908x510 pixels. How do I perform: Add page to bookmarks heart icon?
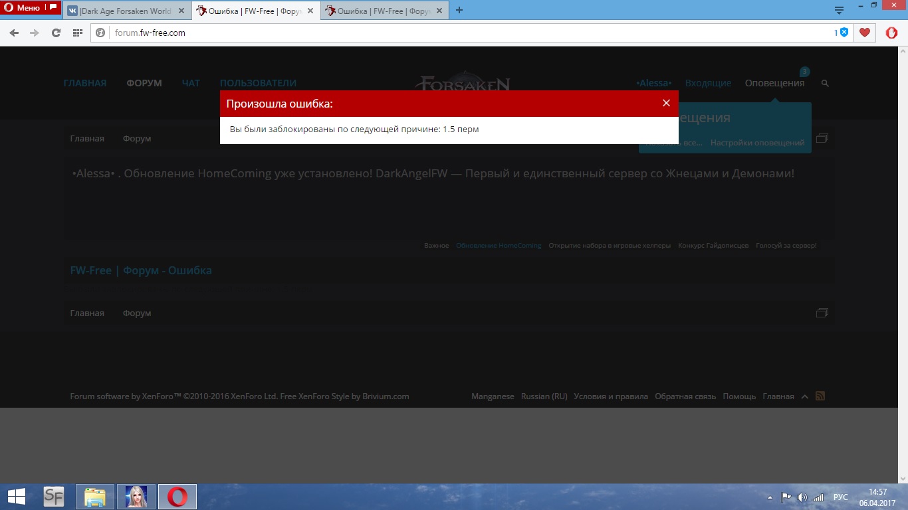[x=865, y=33]
